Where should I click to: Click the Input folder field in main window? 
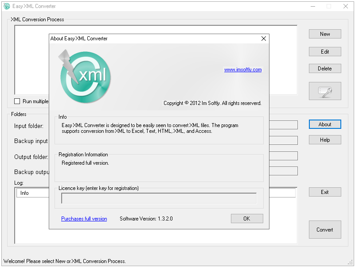coord(283,125)
